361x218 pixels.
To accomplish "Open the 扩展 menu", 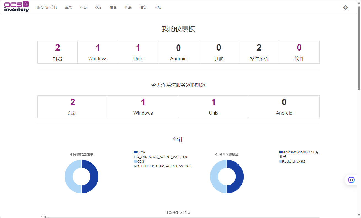I will 128,7.
